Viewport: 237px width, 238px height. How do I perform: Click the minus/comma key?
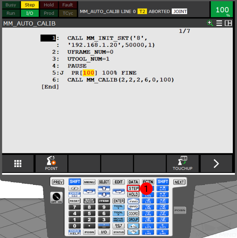coord(104,226)
